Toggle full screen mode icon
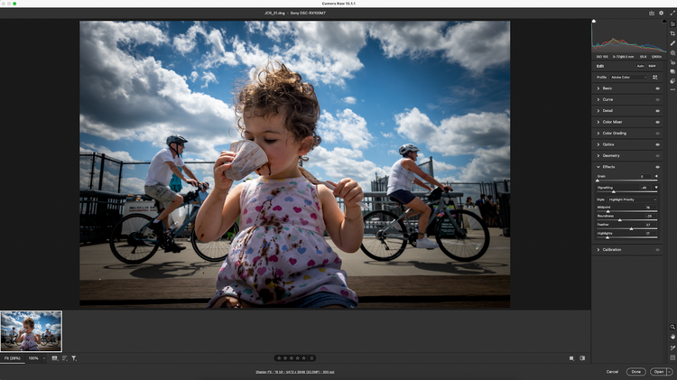Viewport: 677px width, 380px height. click(x=672, y=13)
